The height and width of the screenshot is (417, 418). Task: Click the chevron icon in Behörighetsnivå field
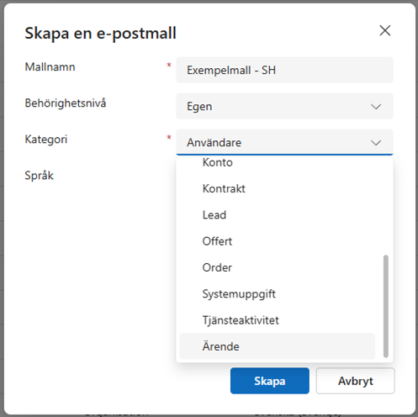click(376, 107)
